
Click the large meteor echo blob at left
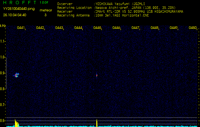(17, 75)
